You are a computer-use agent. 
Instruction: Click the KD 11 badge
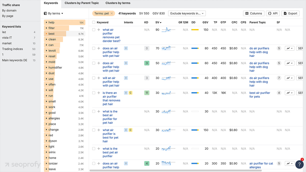(x=147, y=93)
